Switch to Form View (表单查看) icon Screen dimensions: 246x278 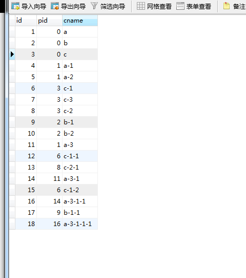[x=180, y=6]
